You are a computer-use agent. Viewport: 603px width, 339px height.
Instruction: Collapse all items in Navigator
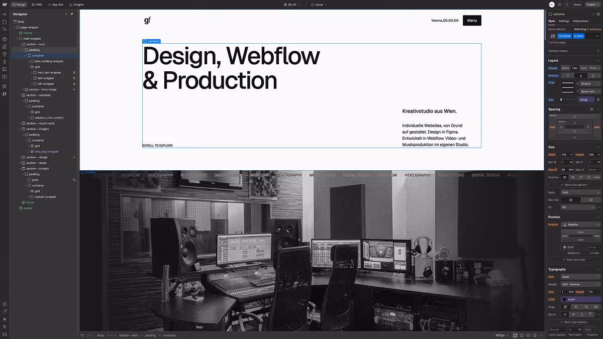pos(66,14)
